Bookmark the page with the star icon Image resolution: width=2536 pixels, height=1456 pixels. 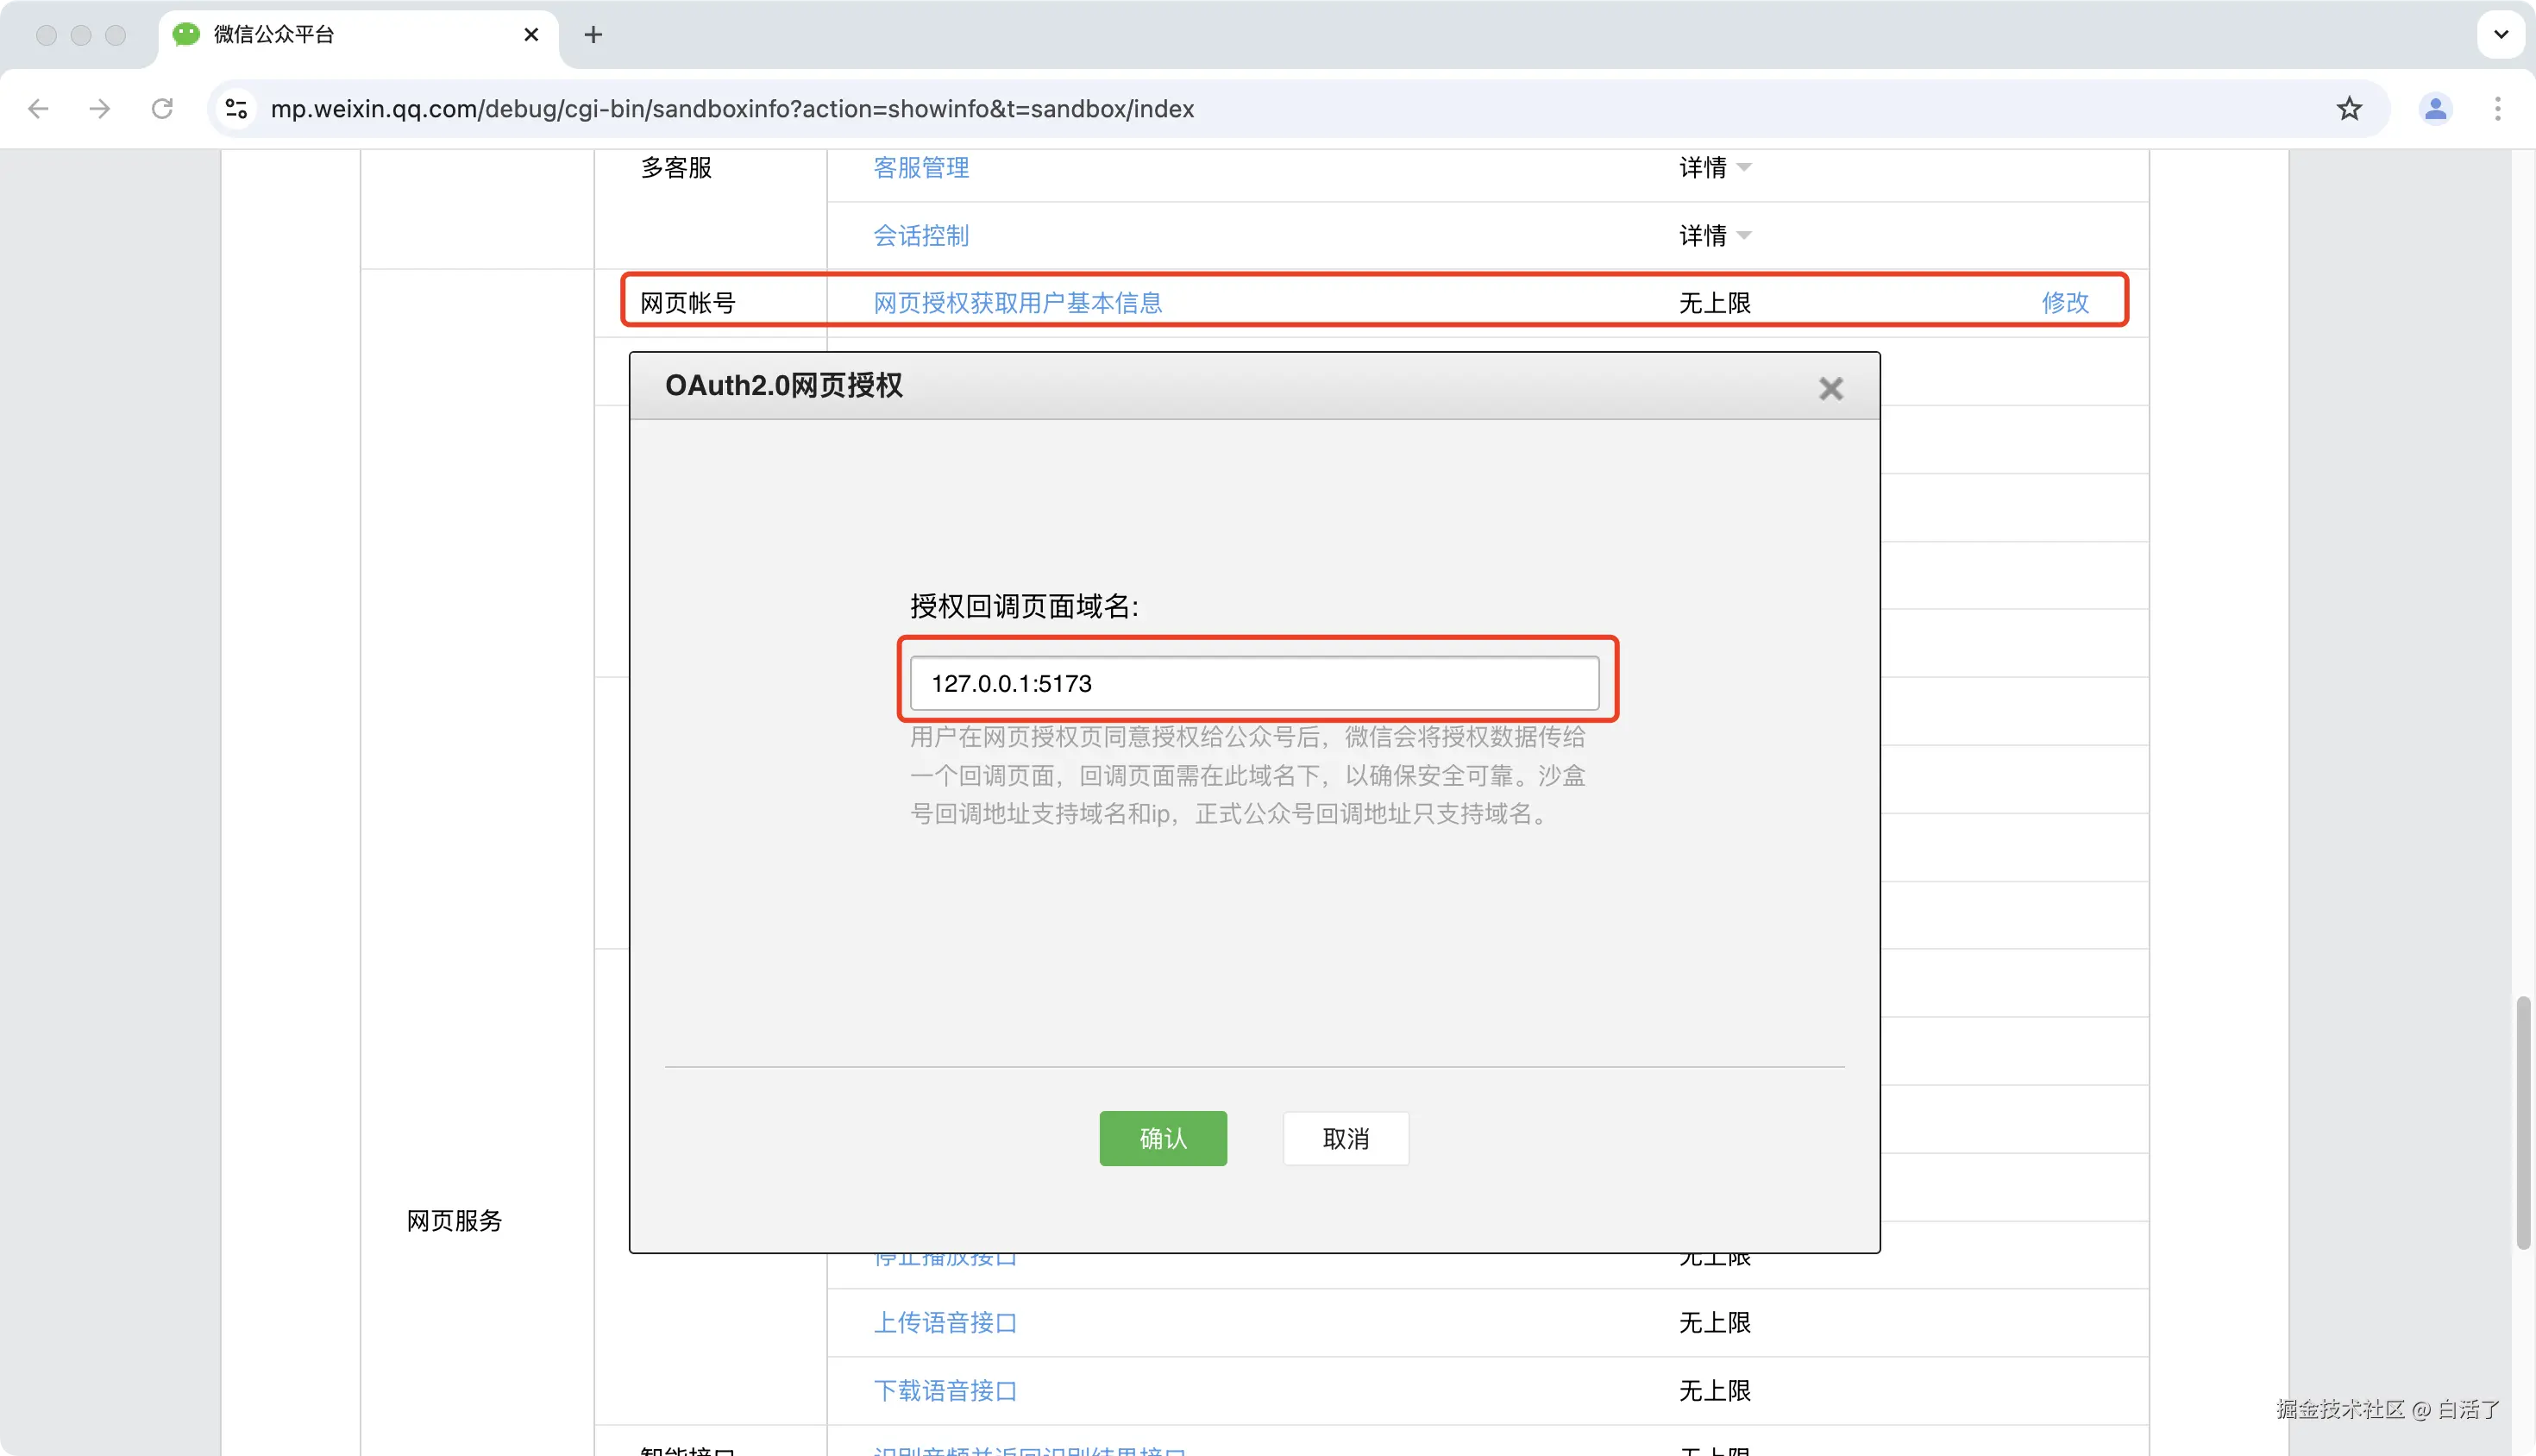tap(2349, 109)
